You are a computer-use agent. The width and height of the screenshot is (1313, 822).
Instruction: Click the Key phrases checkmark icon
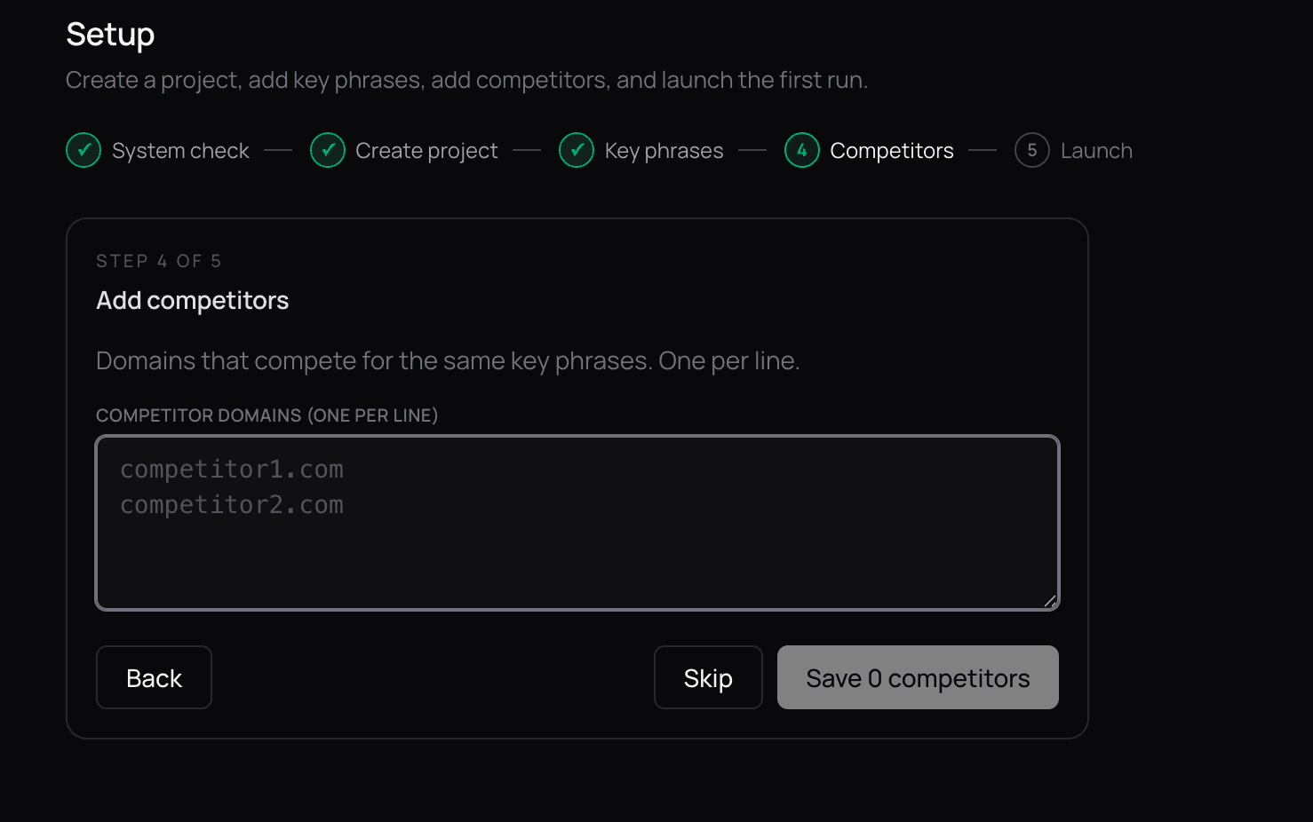[577, 151]
